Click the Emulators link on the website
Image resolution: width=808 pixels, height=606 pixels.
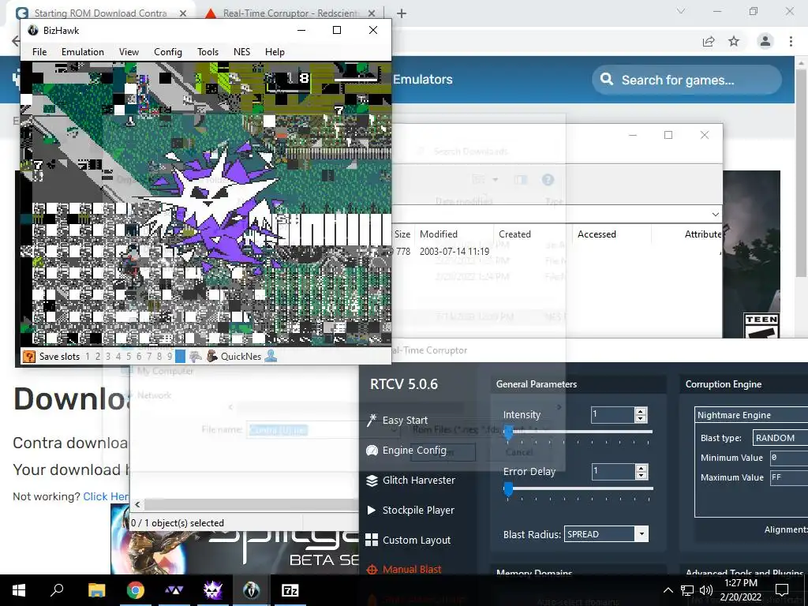[x=423, y=80]
